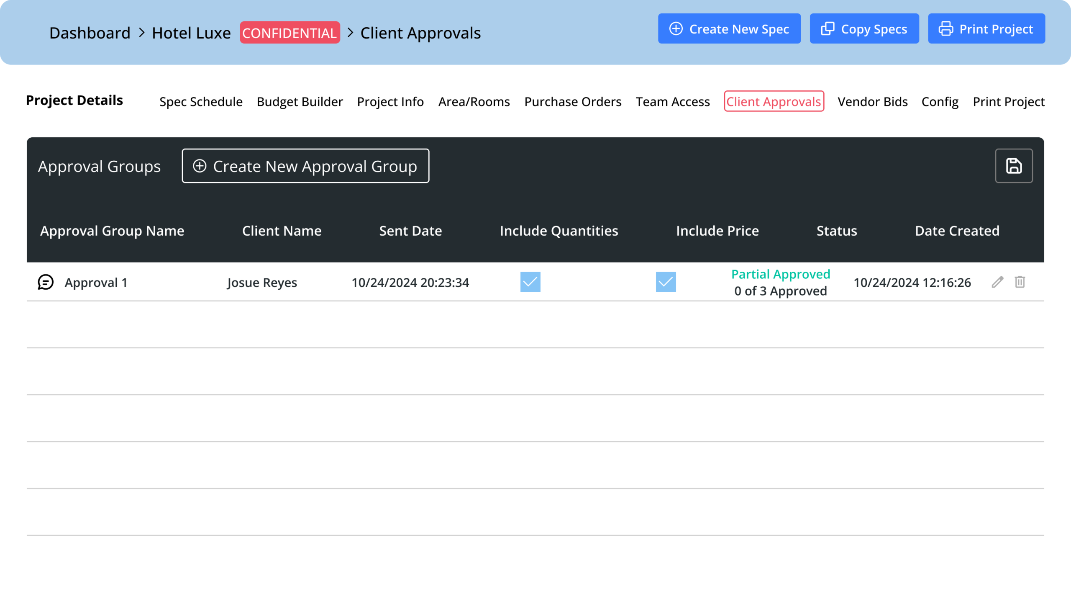Click '0 of 3 Approved' count
Image resolution: width=1071 pixels, height=594 pixels.
(x=781, y=291)
